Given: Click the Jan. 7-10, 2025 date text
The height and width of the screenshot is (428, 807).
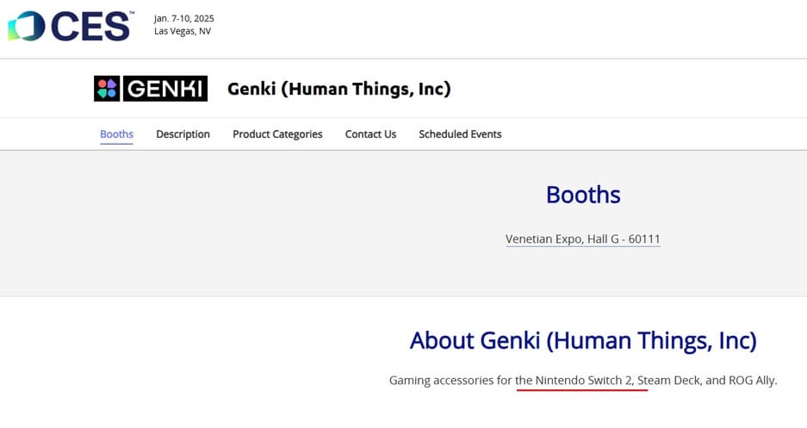Looking at the screenshot, I should click(183, 18).
